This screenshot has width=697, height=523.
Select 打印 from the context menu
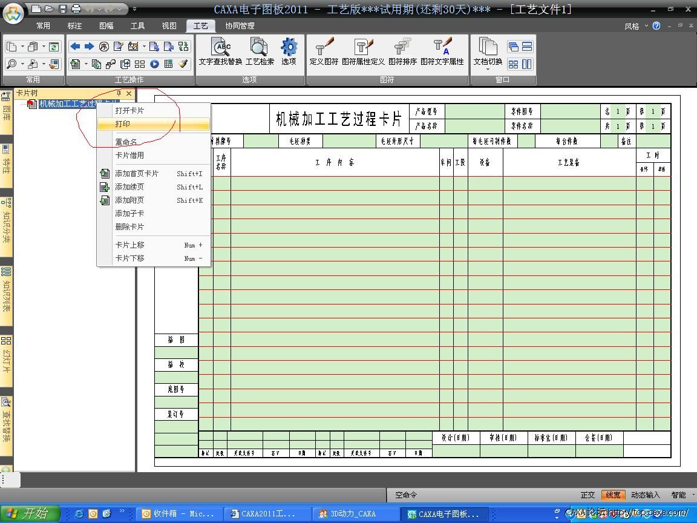click(123, 124)
